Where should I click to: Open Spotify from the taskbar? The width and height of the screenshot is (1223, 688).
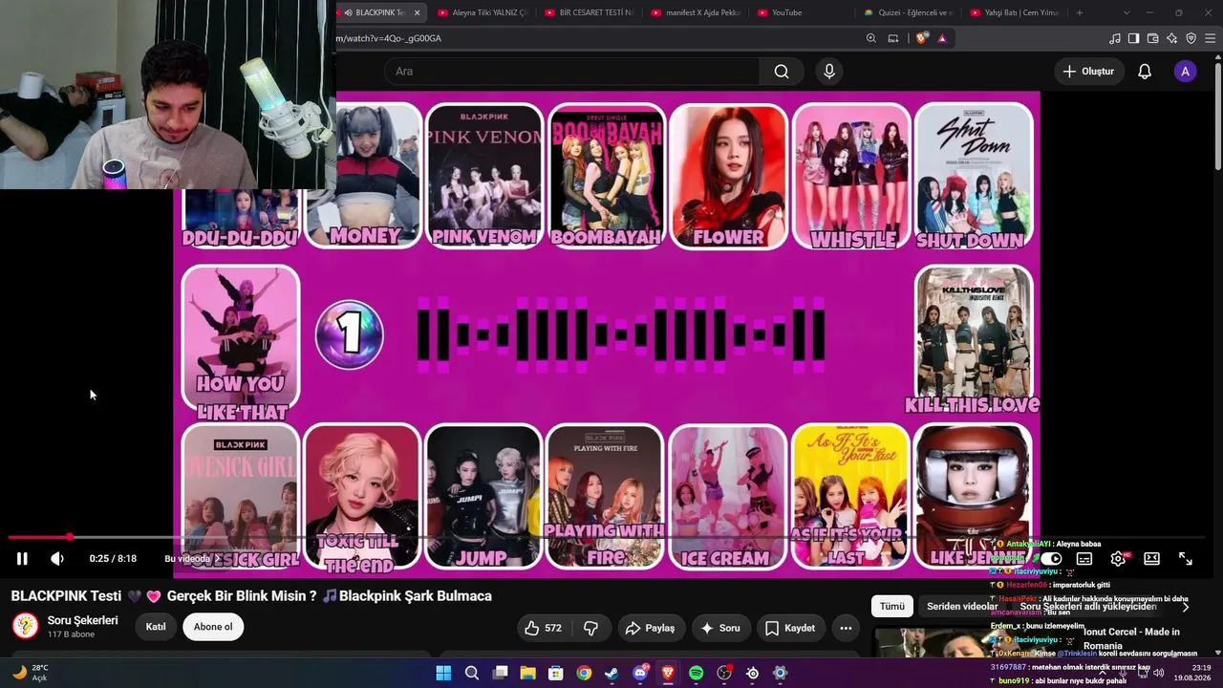(697, 673)
